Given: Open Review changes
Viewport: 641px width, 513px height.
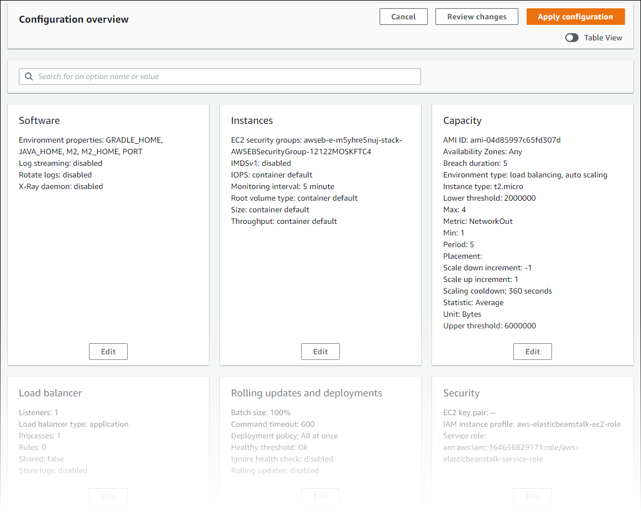Looking at the screenshot, I should pos(476,17).
